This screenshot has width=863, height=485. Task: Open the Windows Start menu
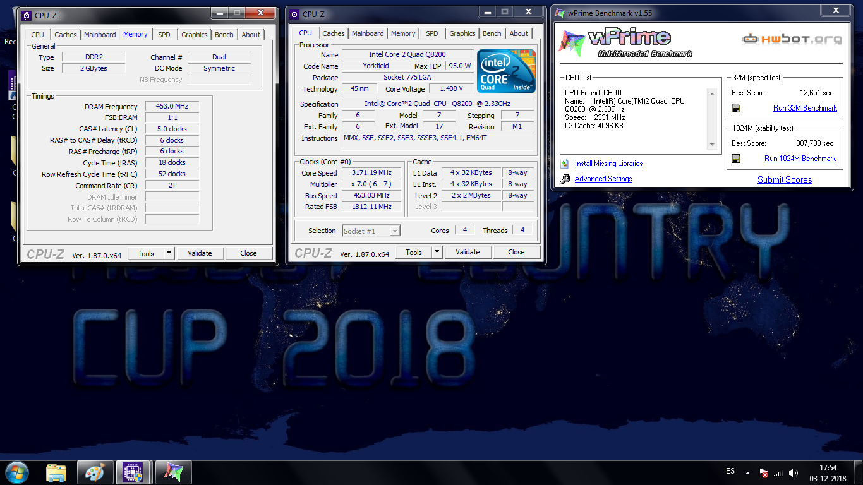point(16,472)
